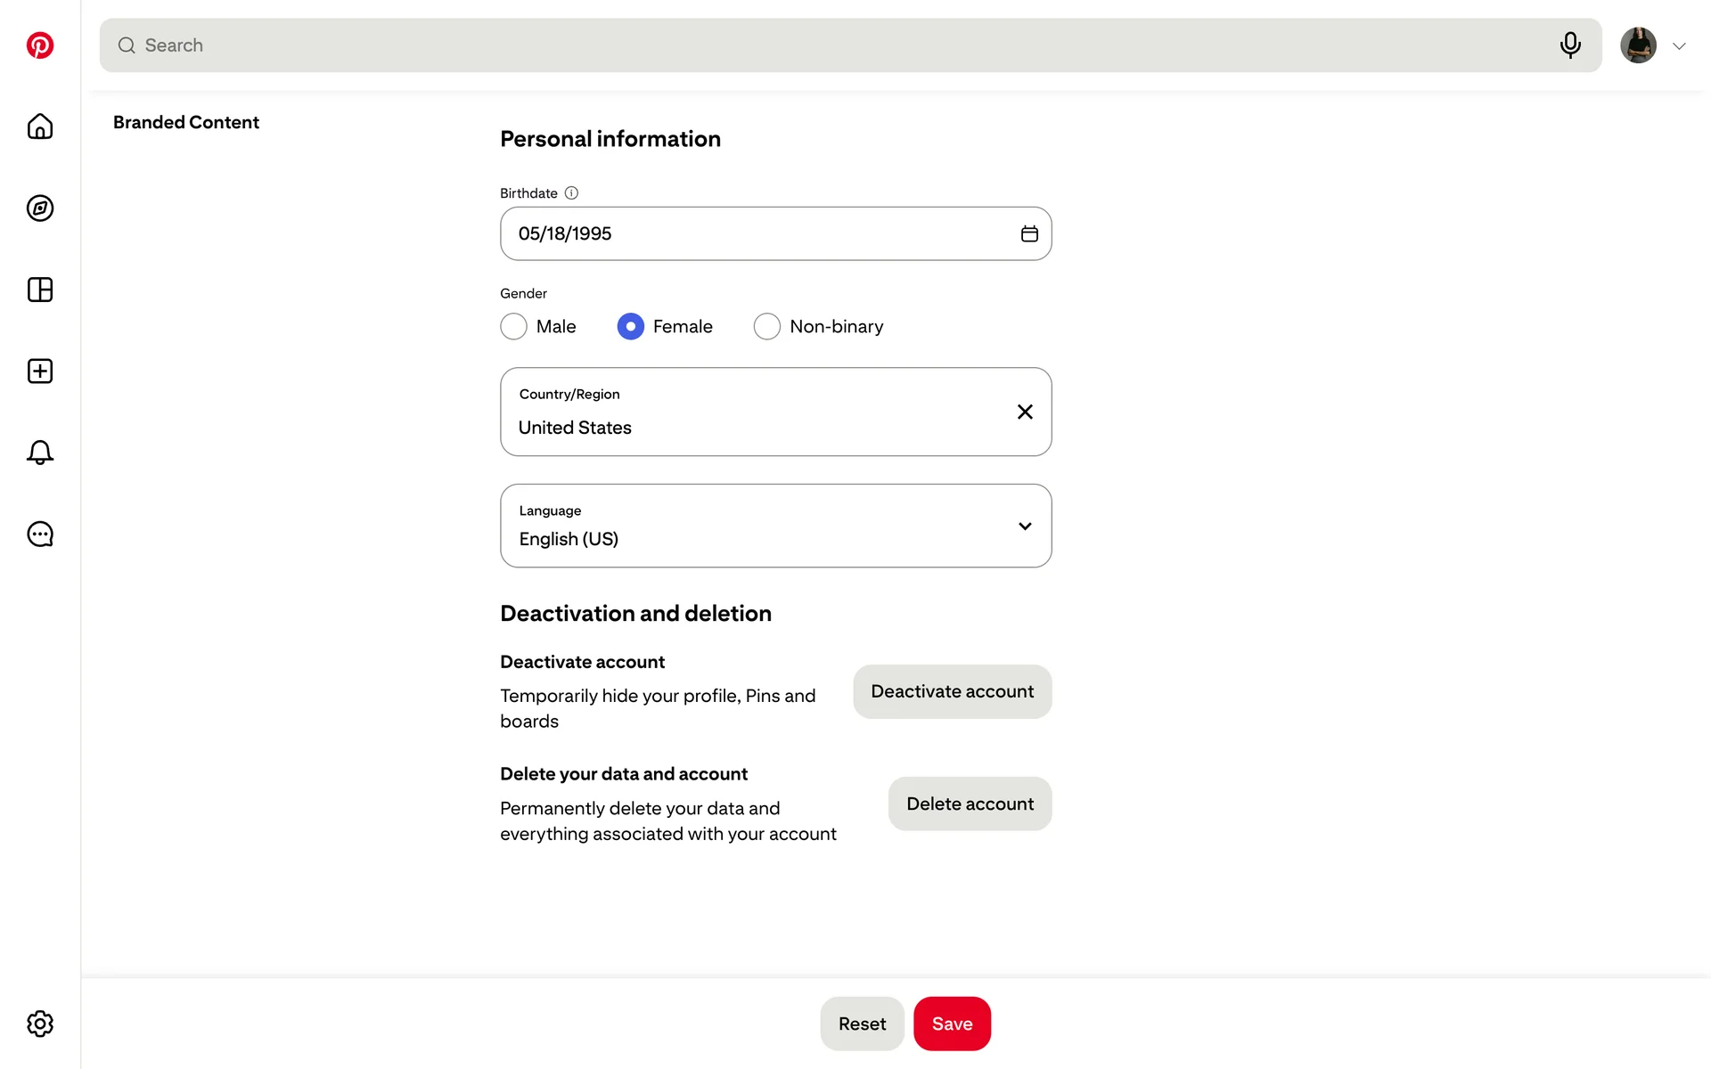Open the boards layout icon

click(x=40, y=290)
